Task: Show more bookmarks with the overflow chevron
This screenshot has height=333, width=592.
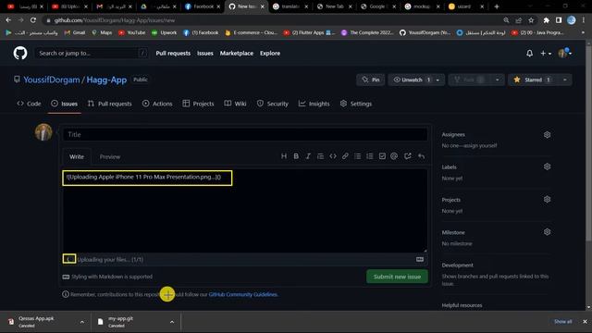Action: pyautogui.click(x=583, y=33)
